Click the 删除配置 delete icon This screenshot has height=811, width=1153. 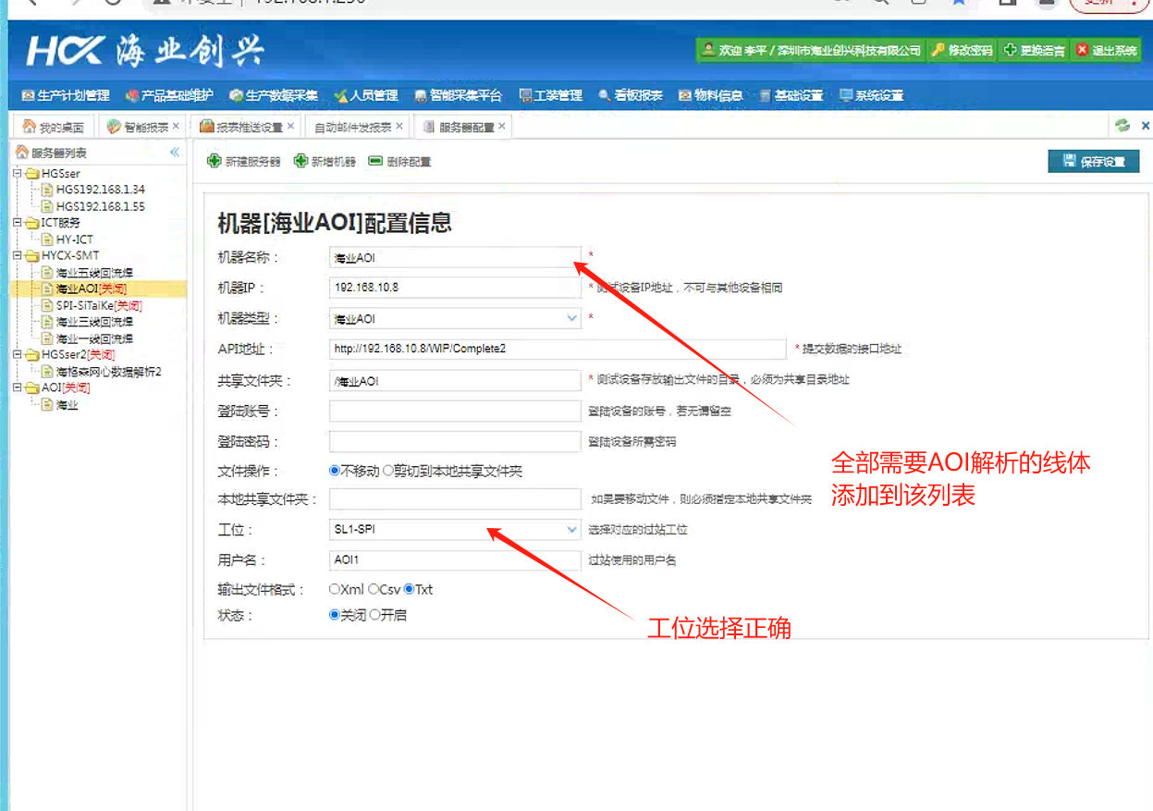(x=375, y=161)
